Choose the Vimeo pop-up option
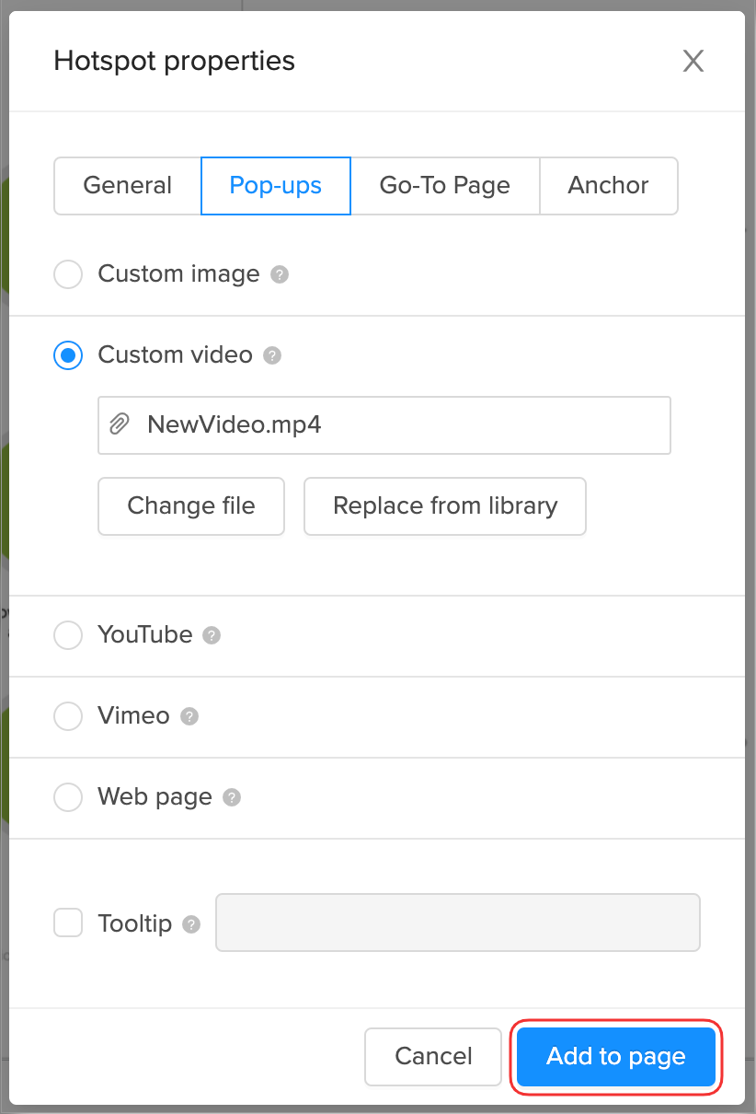The height and width of the screenshot is (1114, 756). [x=68, y=716]
